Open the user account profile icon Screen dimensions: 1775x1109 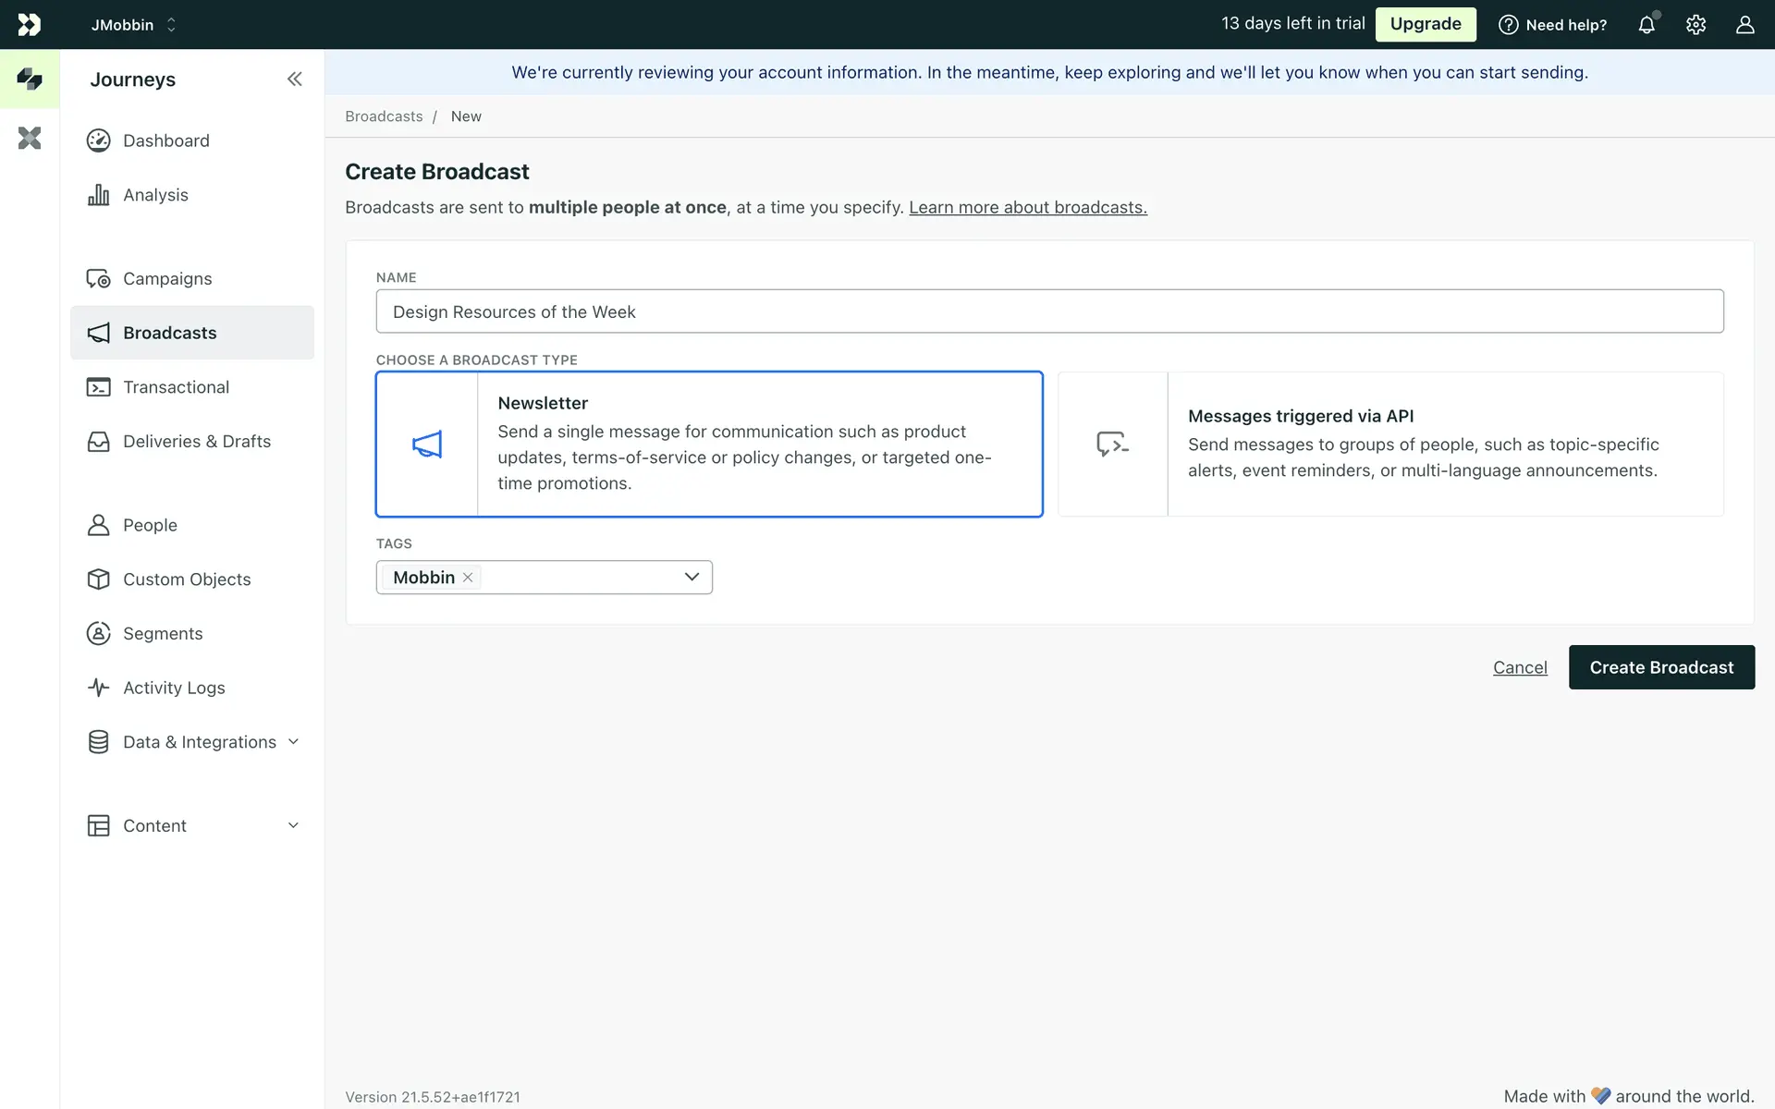coord(1744,25)
